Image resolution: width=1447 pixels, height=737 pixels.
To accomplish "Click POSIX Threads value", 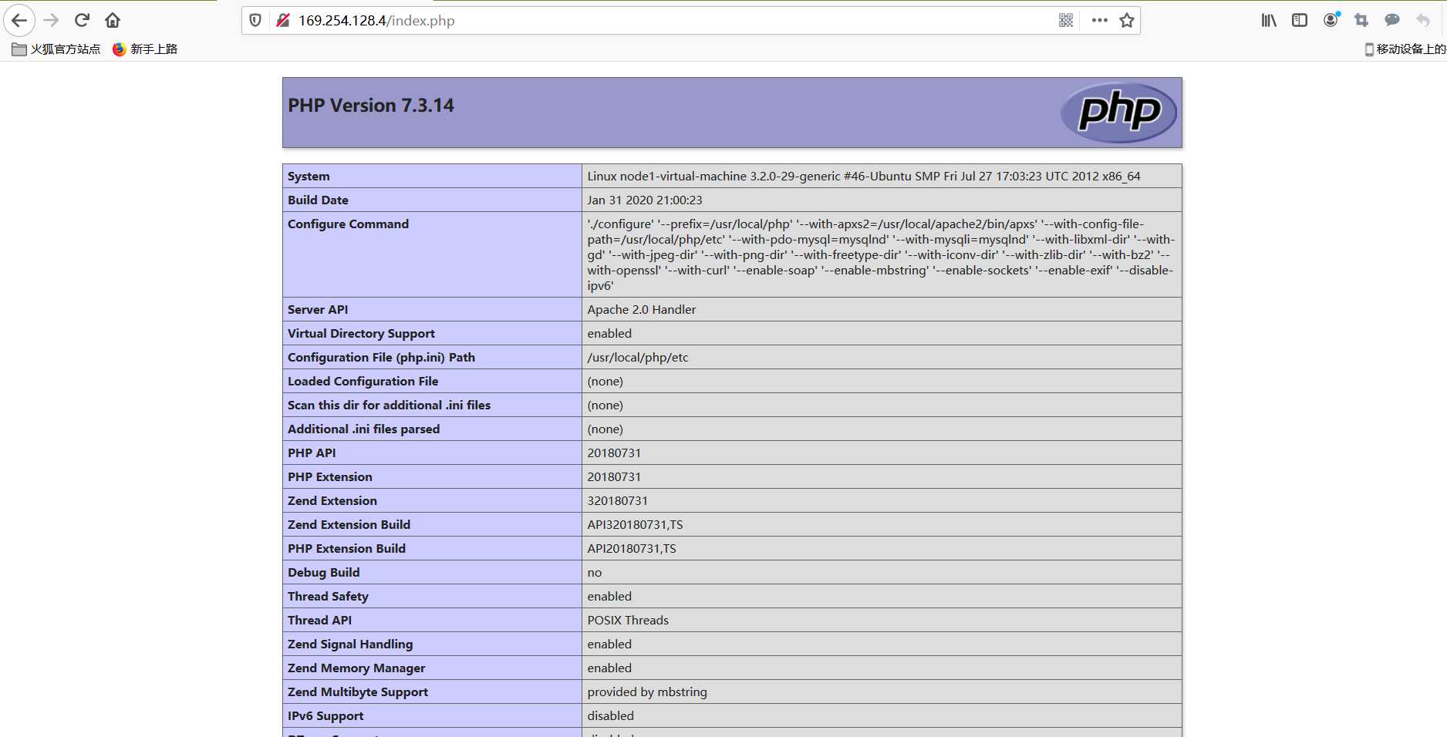I will (628, 621).
